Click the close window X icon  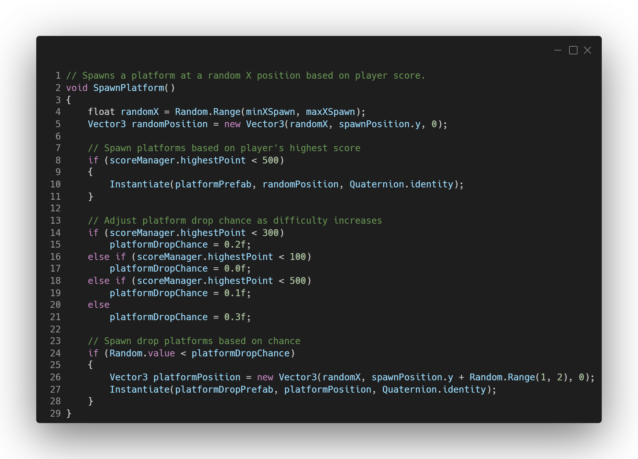click(588, 50)
